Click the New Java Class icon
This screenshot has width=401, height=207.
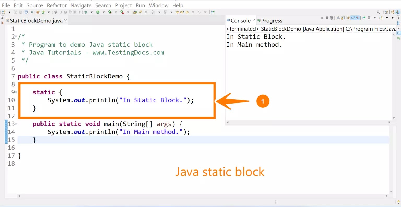(43, 12)
